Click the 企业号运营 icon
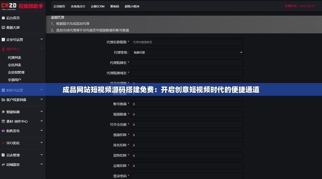Screen dimensions: 322x179 (x=3, y=39)
